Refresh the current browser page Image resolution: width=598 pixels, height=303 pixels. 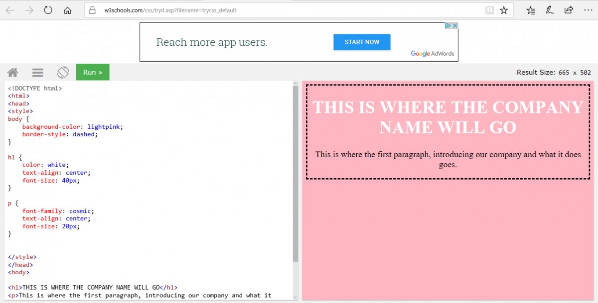click(x=48, y=10)
